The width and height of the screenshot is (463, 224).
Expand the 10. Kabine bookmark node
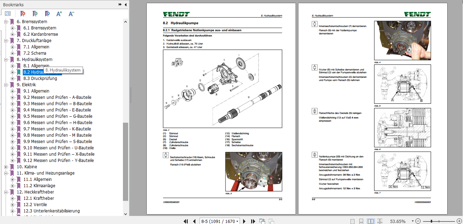[x=6, y=167]
